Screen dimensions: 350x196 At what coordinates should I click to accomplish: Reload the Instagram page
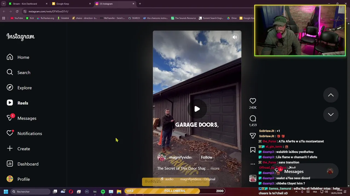17,11
